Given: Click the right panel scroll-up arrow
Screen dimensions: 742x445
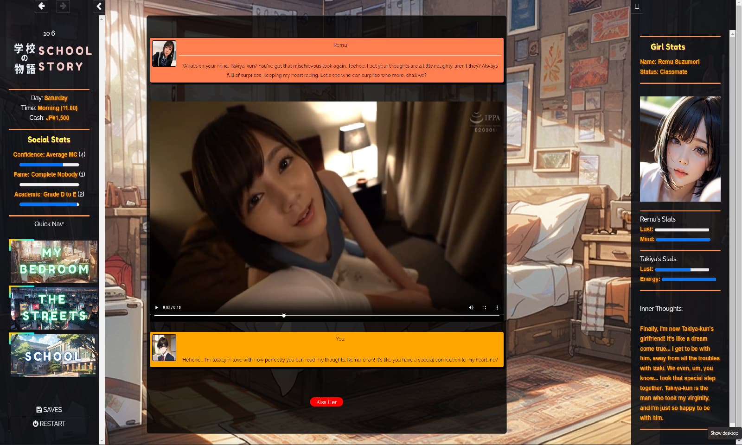Looking at the screenshot, I should click(x=732, y=34).
